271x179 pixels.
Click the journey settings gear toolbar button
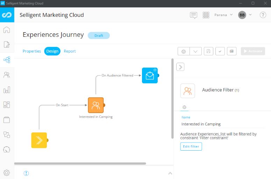(184, 51)
